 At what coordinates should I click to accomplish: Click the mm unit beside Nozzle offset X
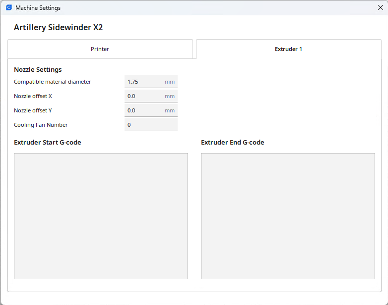170,96
